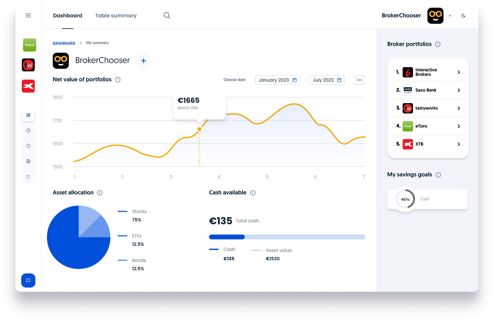
Task: Select the eToro broker icon in sidebar
Action: 30,45
